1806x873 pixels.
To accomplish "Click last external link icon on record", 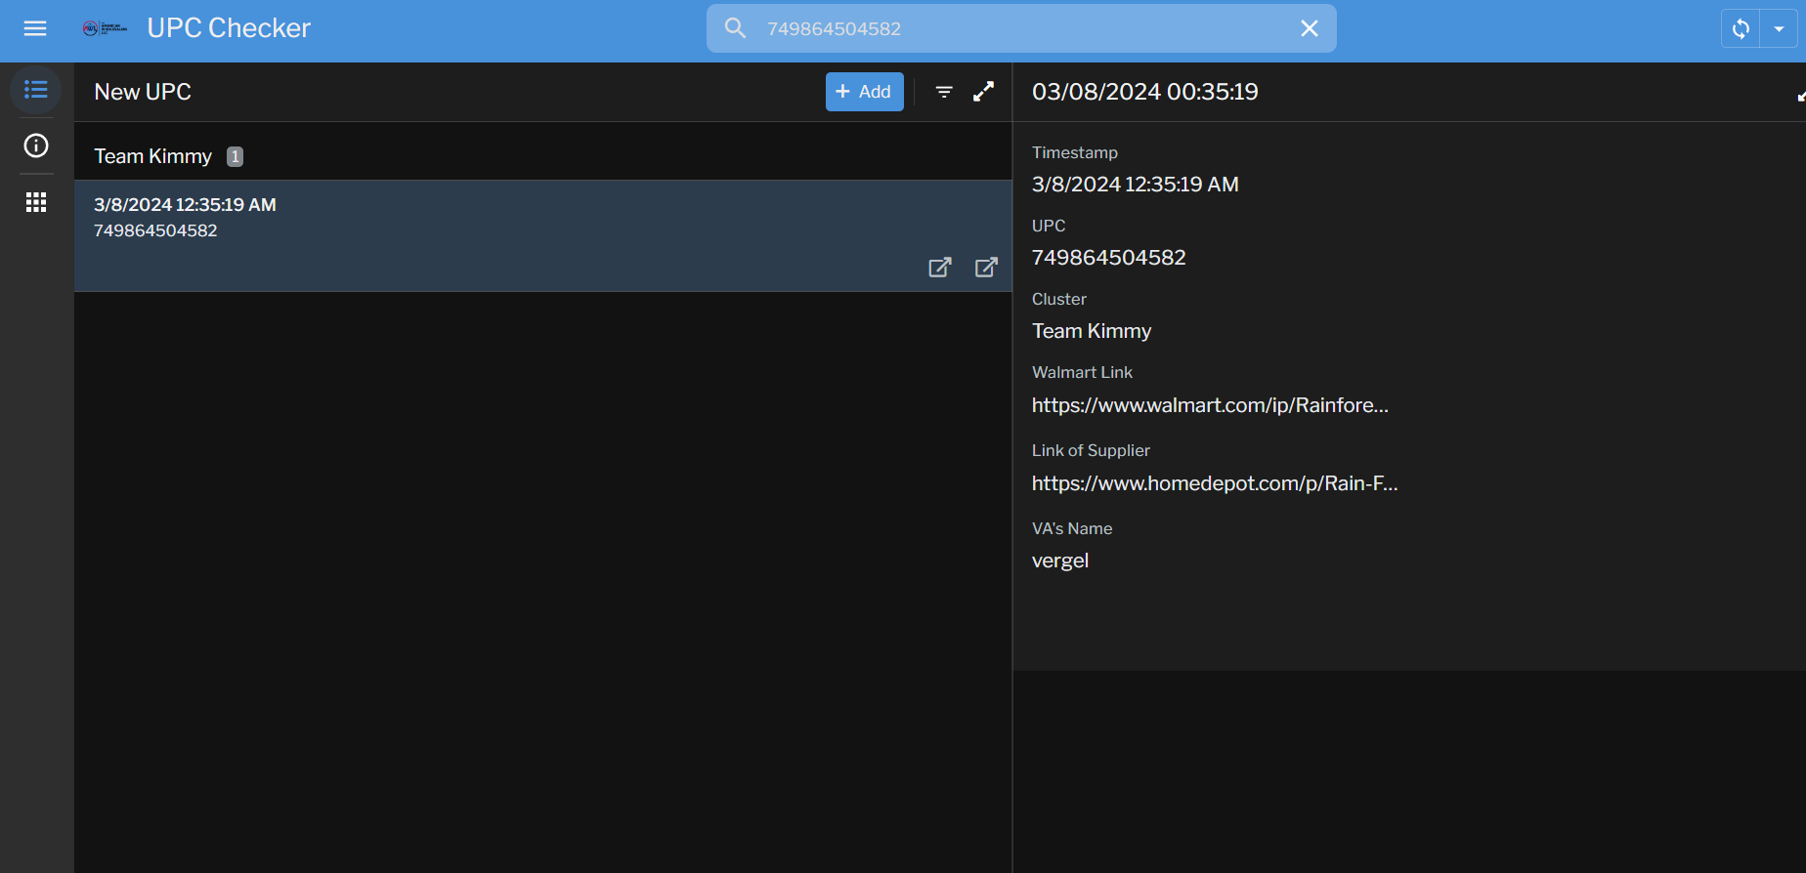I will [986, 268].
